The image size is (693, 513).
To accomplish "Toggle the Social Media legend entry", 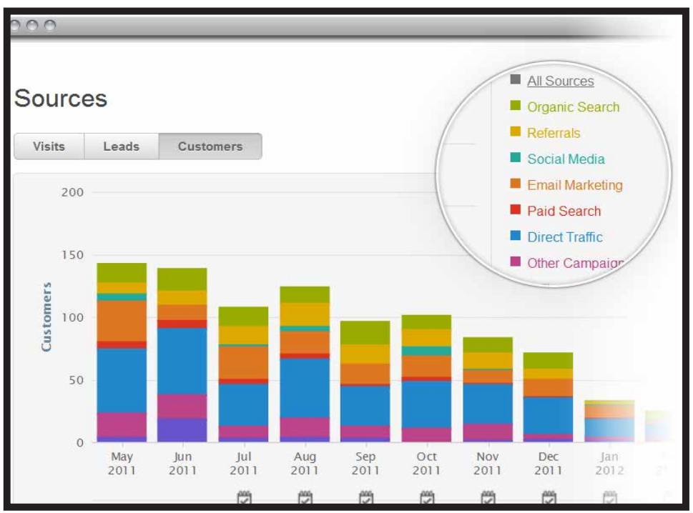I will [x=566, y=159].
